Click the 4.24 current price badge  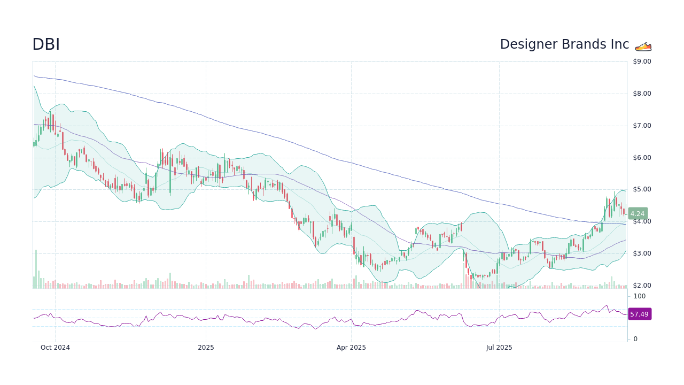tap(637, 213)
